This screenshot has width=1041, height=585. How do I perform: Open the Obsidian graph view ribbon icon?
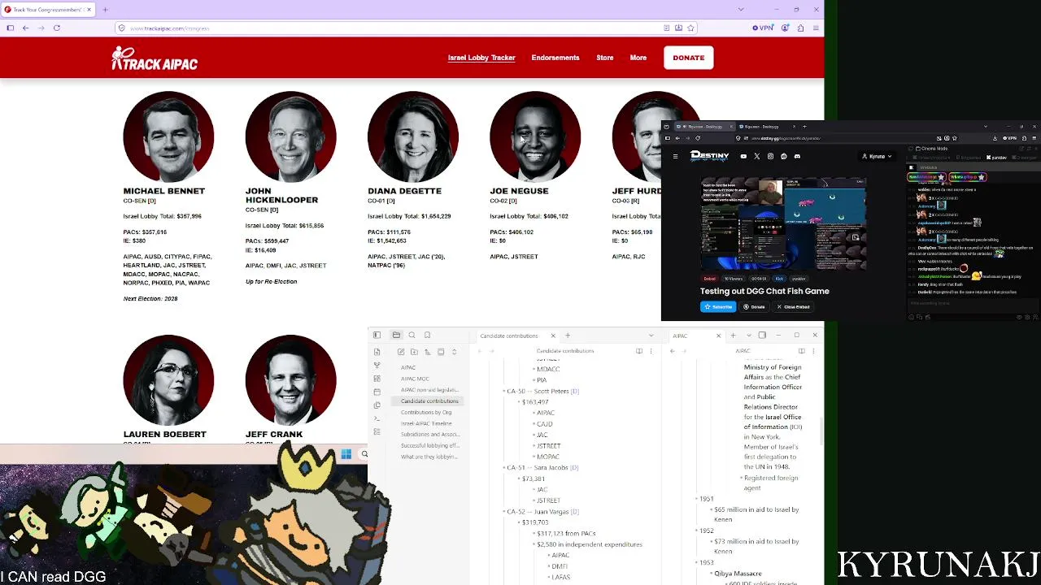point(377,365)
